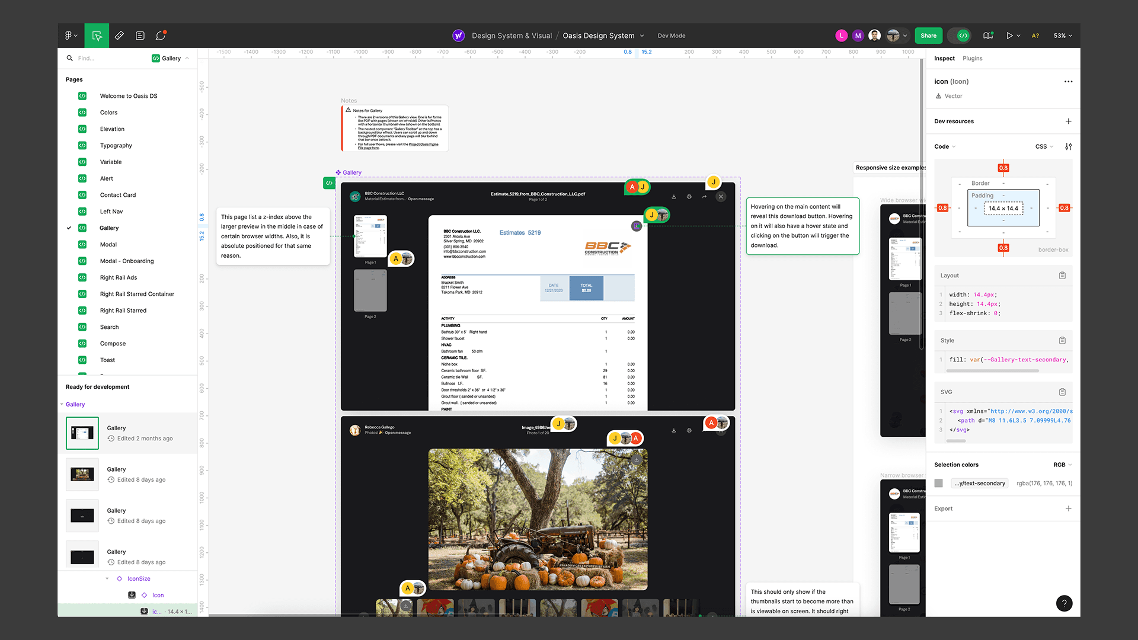Copy the Layout code to clipboard
This screenshot has height=640, width=1138.
[1062, 276]
